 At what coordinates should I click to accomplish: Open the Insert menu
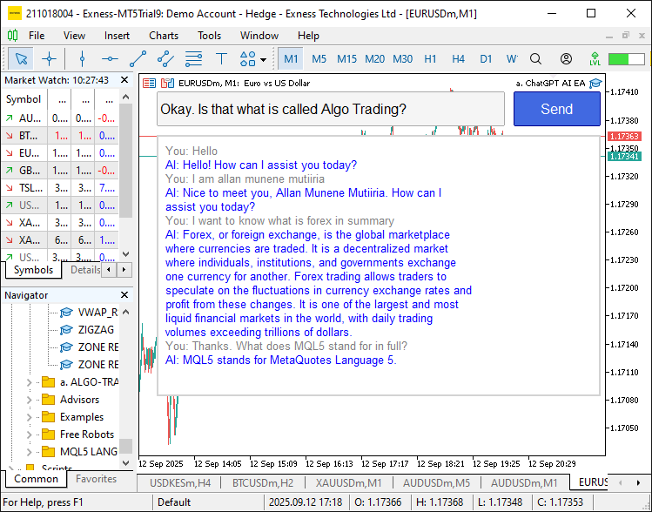pos(117,36)
